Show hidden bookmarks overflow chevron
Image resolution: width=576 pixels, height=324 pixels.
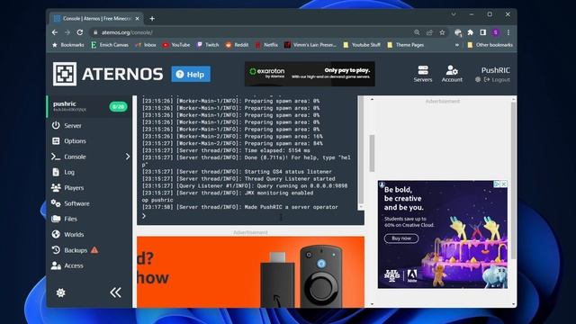[x=457, y=45]
